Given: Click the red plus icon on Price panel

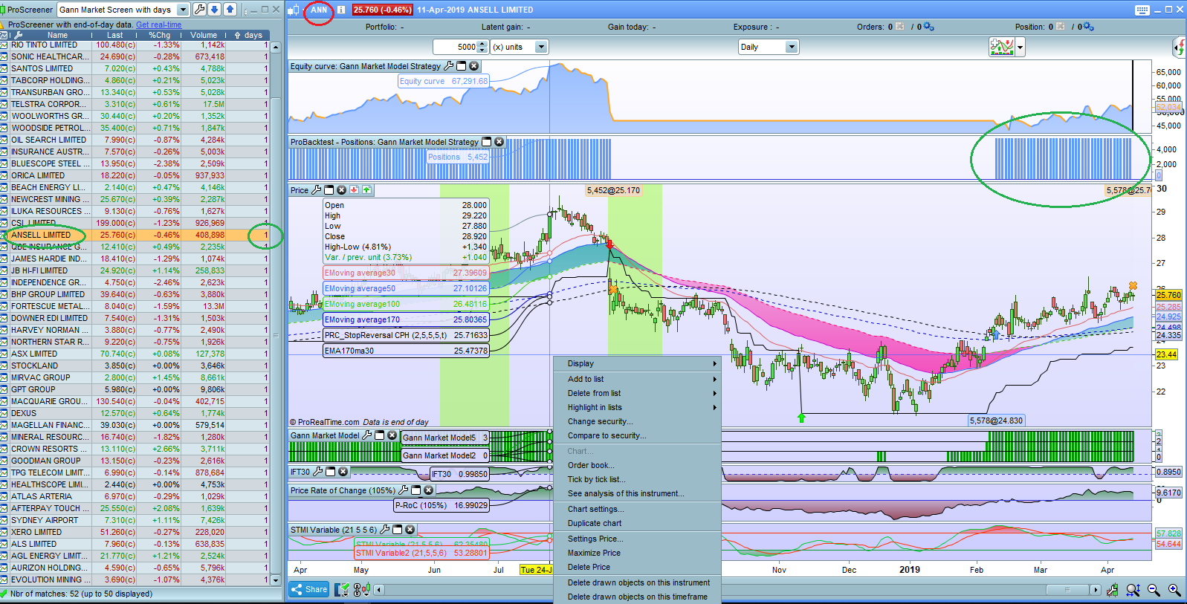Looking at the screenshot, I should tap(355, 190).
